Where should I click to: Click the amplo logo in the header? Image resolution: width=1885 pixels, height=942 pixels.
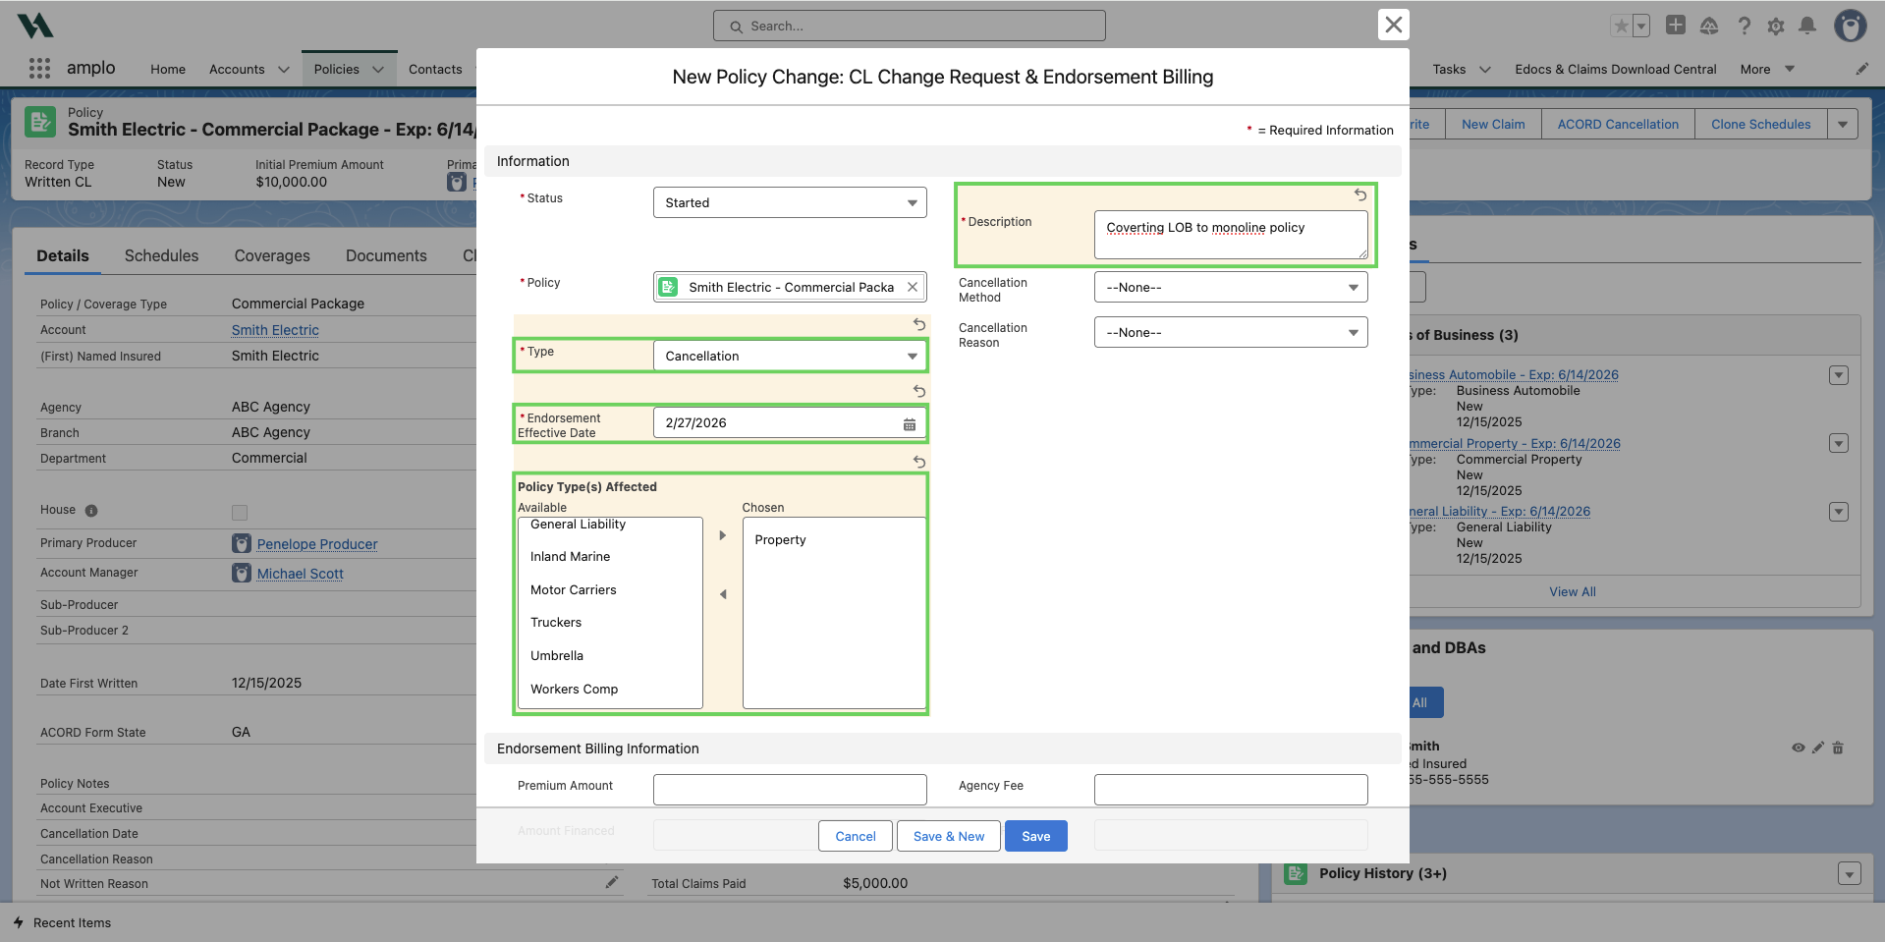pos(35,26)
